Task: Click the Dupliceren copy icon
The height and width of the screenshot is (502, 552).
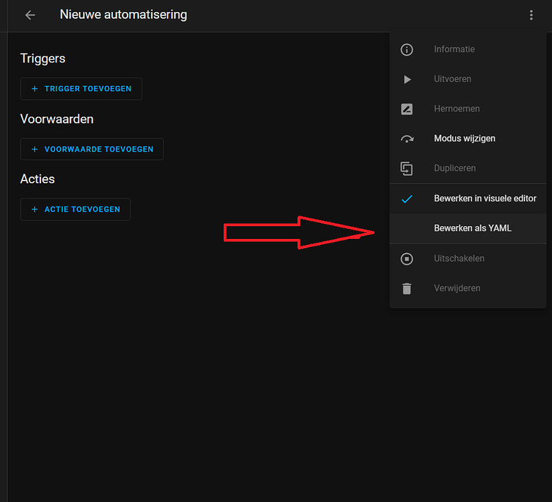Action: point(406,168)
